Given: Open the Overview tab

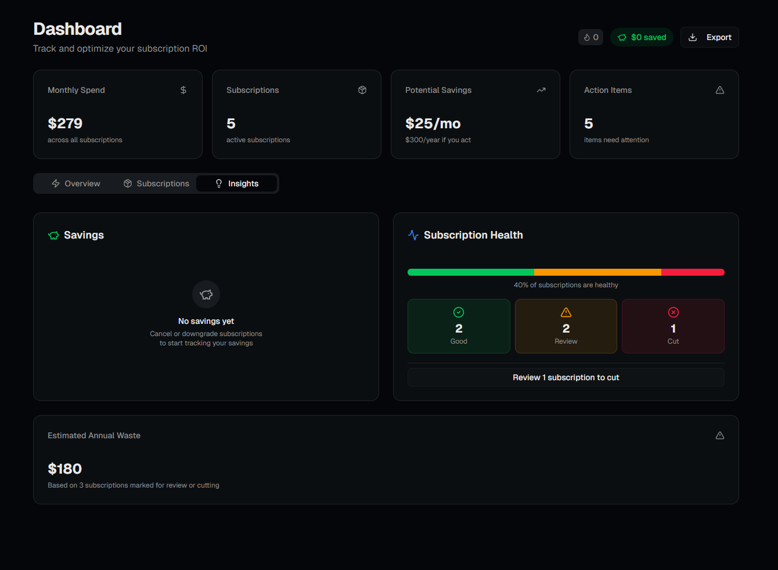Looking at the screenshot, I should coord(76,183).
